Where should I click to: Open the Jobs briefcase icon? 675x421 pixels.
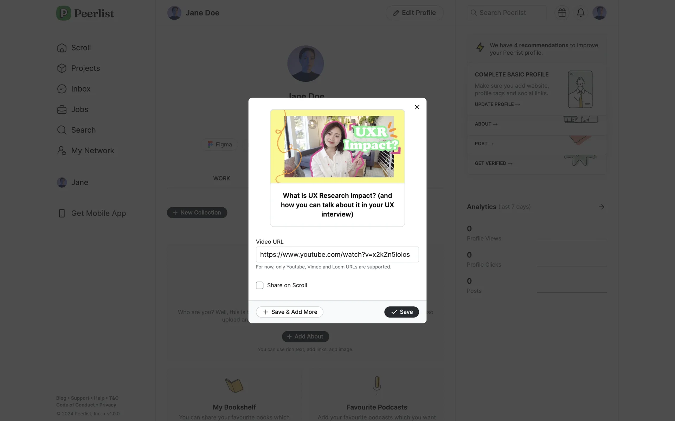point(62,109)
